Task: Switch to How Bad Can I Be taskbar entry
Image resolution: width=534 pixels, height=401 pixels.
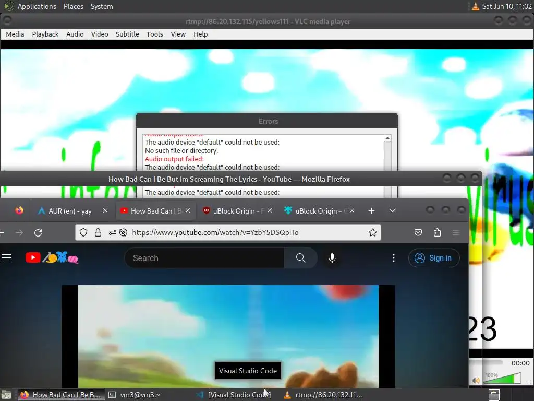Action: 60,395
